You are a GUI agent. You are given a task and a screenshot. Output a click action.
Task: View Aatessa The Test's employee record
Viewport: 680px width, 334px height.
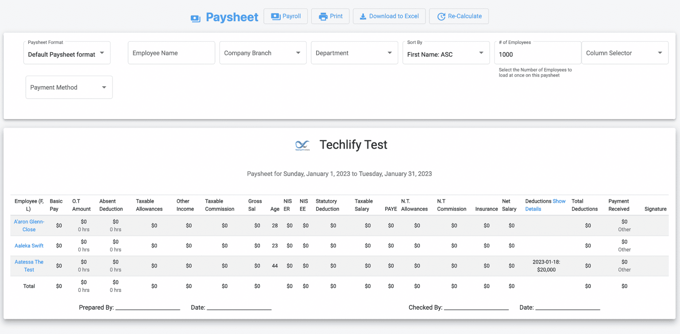click(x=29, y=266)
